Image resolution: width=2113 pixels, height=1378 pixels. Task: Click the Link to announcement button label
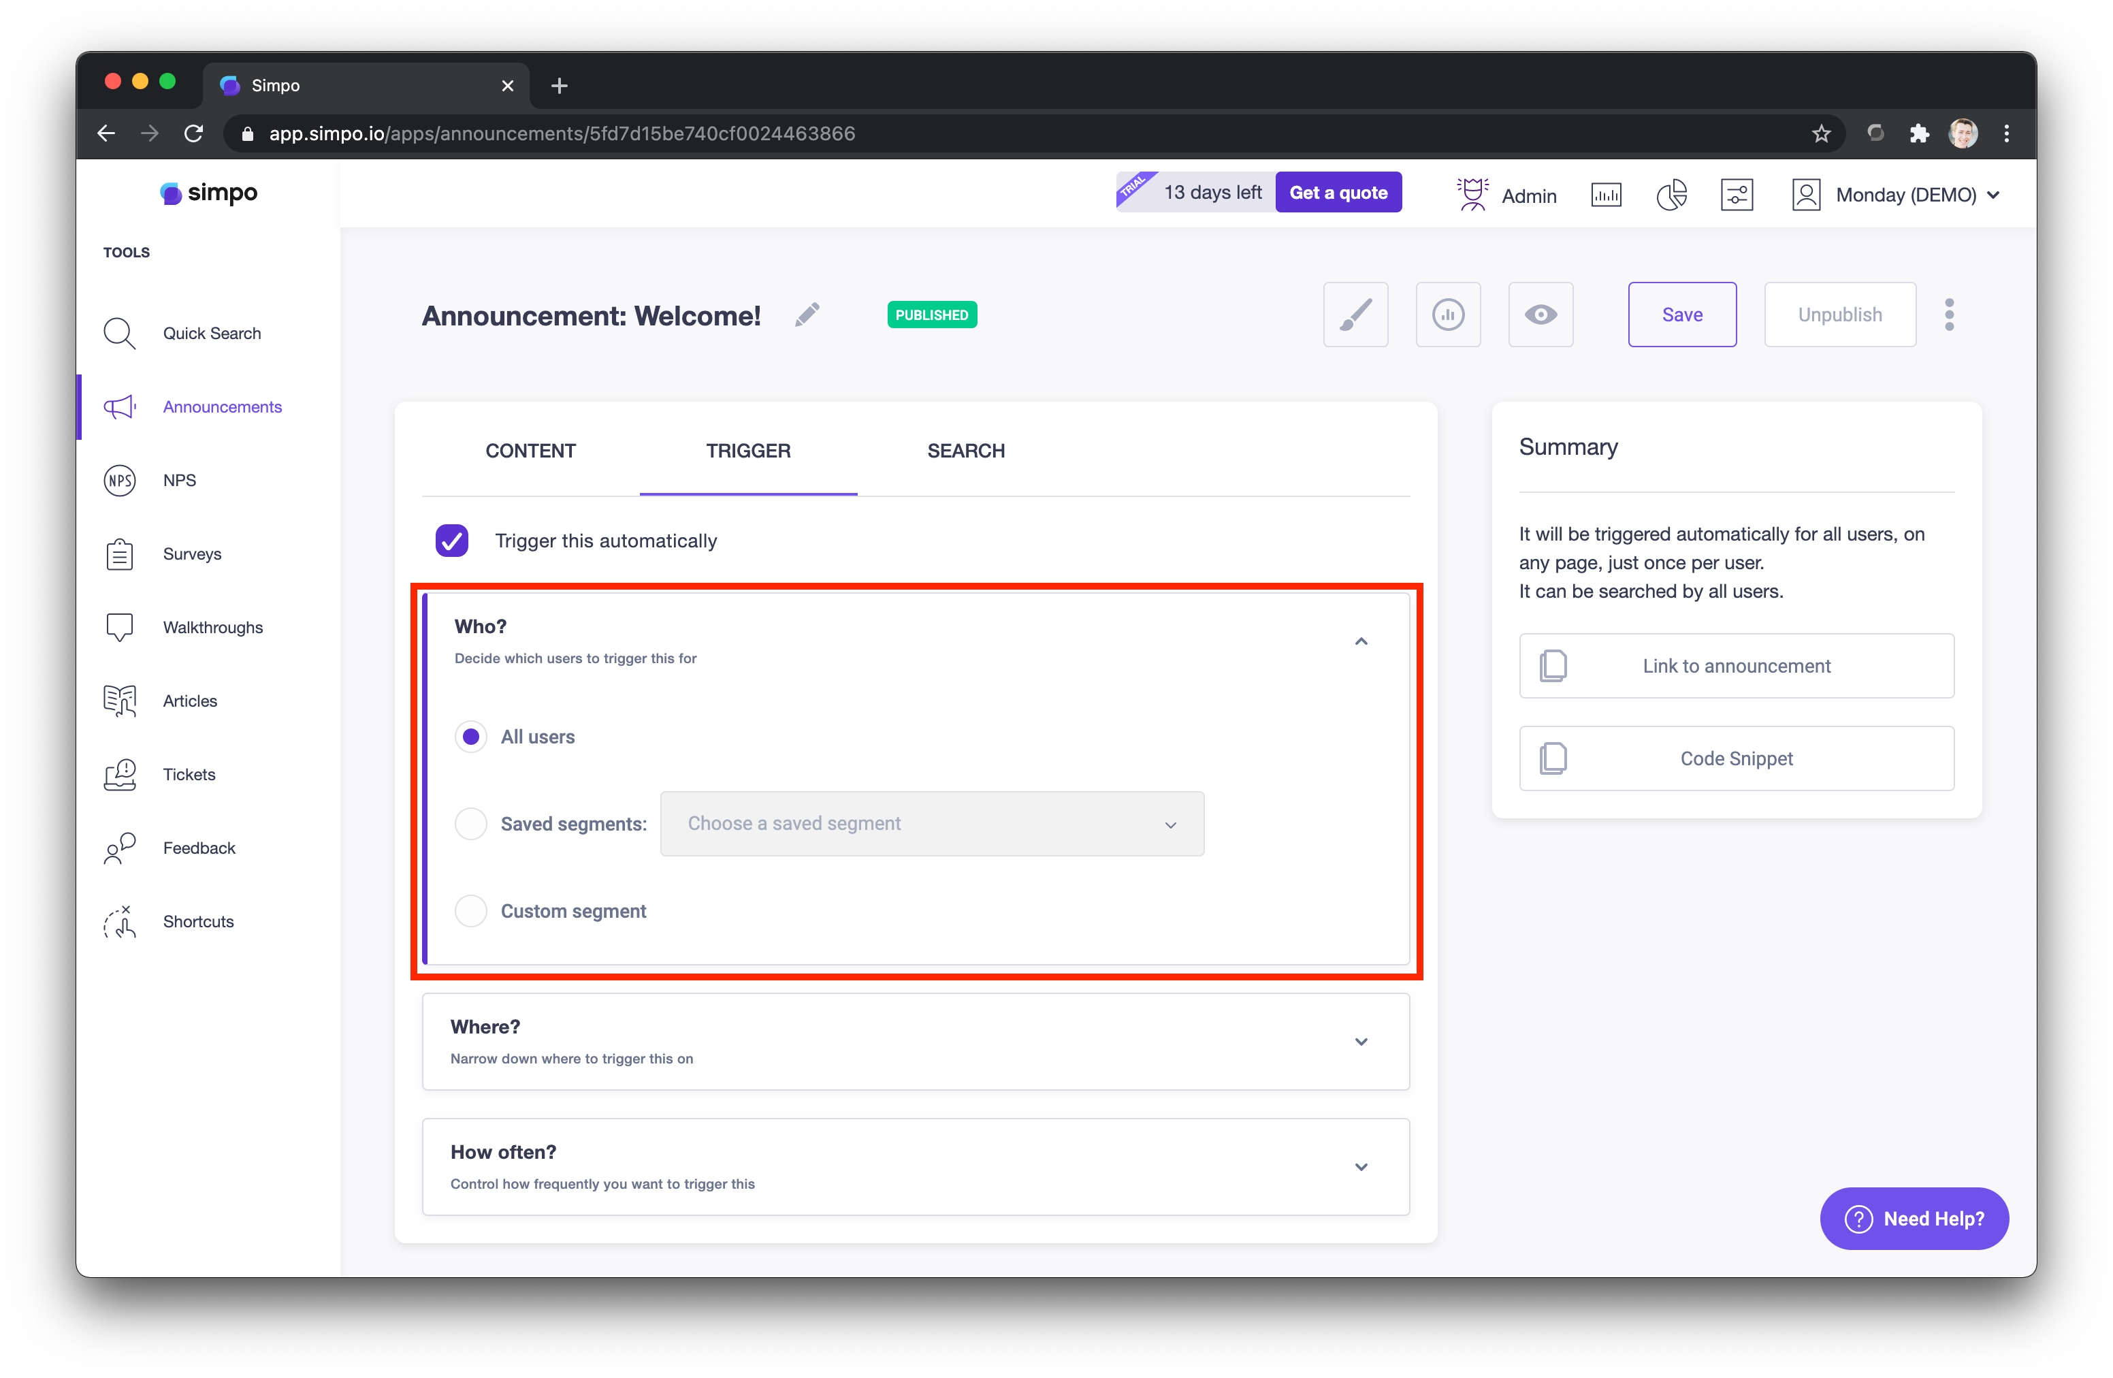[x=1736, y=666]
